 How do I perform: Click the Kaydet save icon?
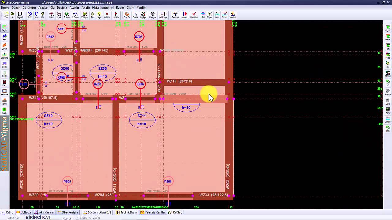(20, 15)
